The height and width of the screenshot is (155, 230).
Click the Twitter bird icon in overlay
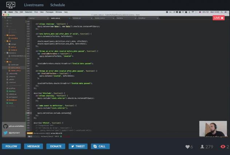tap(5, 133)
